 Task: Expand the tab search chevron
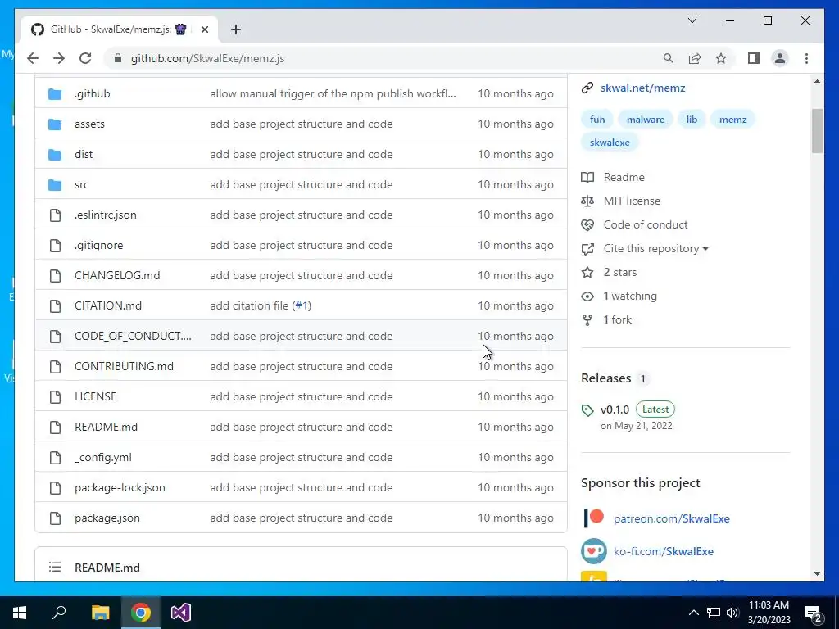pos(692,20)
